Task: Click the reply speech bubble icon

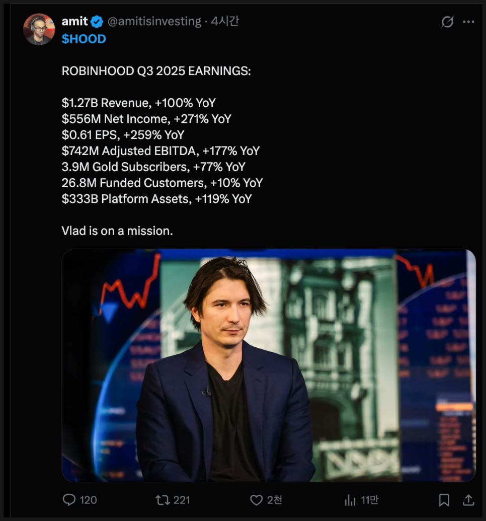Action: [x=69, y=500]
